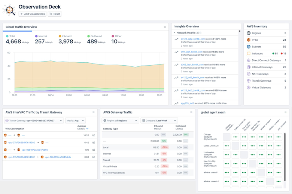Toggle the Internal legend series
Viewport: 292px width, 194px height.
[x=41, y=36]
